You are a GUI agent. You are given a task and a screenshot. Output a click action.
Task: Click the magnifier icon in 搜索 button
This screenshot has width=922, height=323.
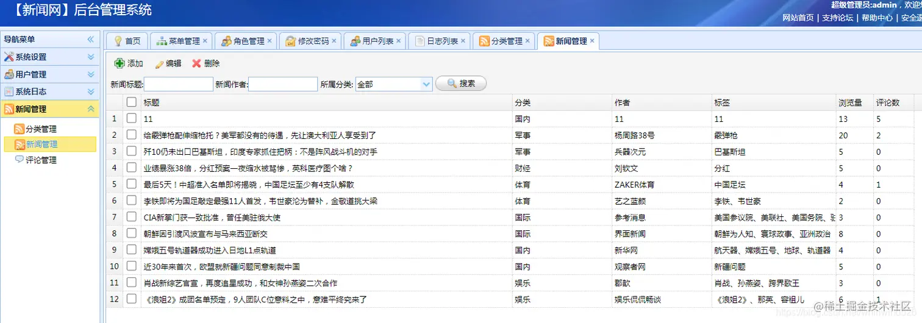point(452,83)
